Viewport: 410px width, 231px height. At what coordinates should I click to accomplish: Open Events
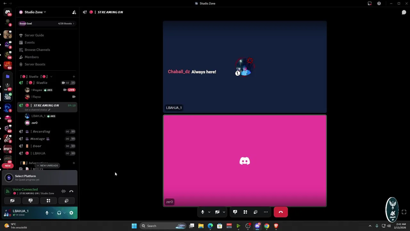tap(47, 42)
